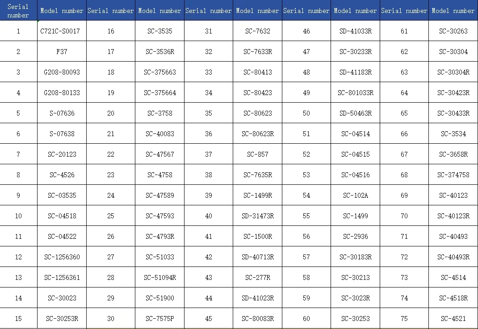Image resolution: width=478 pixels, height=329 pixels.
Task: Select model SC-40493R
Action: tap(453, 257)
